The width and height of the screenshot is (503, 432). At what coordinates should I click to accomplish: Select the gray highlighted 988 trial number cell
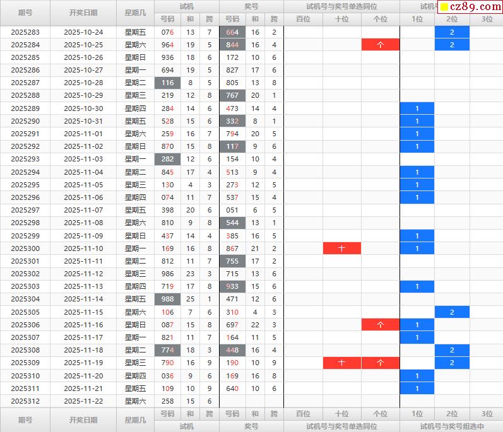pos(167,299)
